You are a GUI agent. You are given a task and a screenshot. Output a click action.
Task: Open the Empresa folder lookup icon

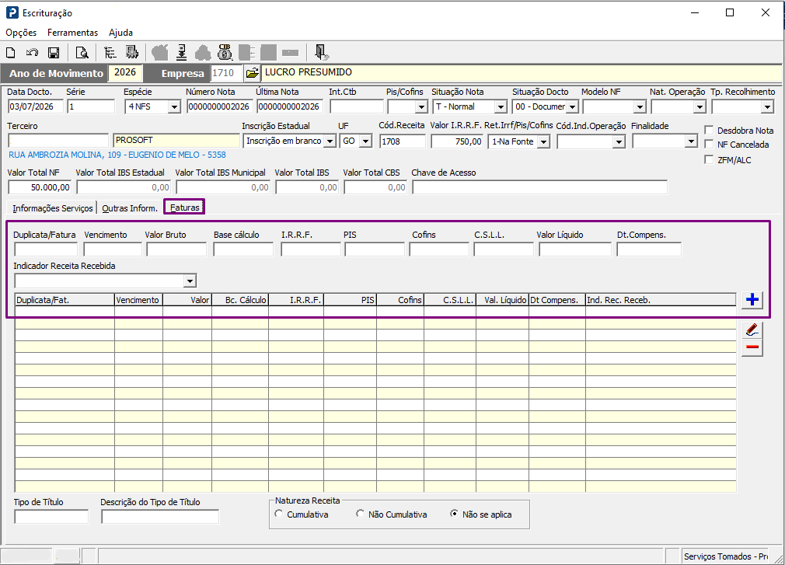253,73
